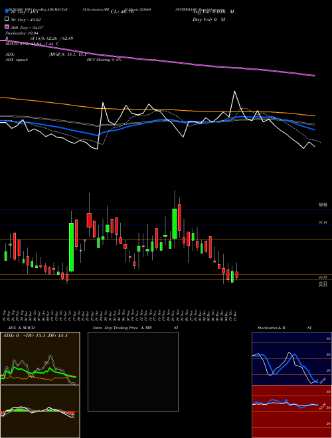Click the white 50 Day legend swatch
The width and height of the screenshot is (332, 438).
pos(7,19)
